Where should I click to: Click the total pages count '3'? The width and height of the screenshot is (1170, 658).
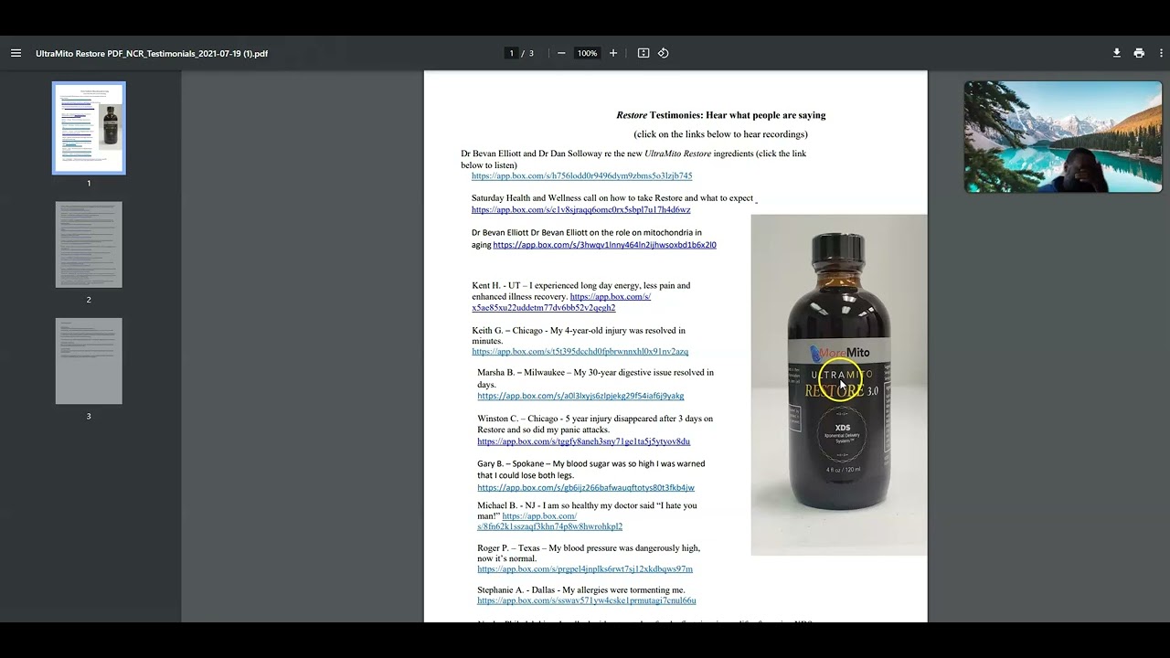coord(531,53)
